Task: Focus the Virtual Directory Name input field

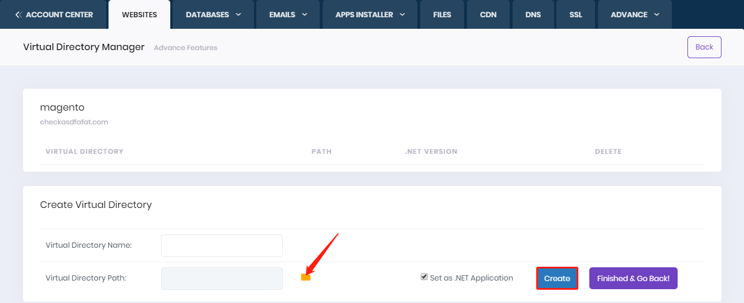Action: click(x=222, y=245)
